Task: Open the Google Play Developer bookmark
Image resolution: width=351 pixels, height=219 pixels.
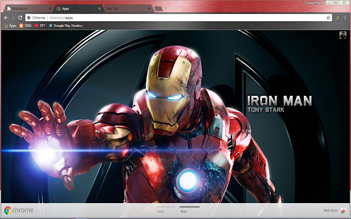Action: (x=66, y=26)
